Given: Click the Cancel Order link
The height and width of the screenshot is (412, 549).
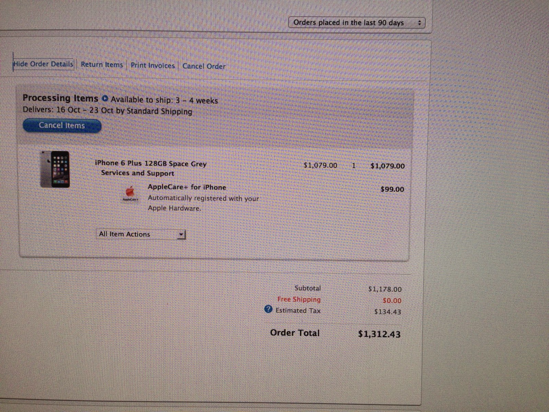Looking at the screenshot, I should (x=204, y=66).
